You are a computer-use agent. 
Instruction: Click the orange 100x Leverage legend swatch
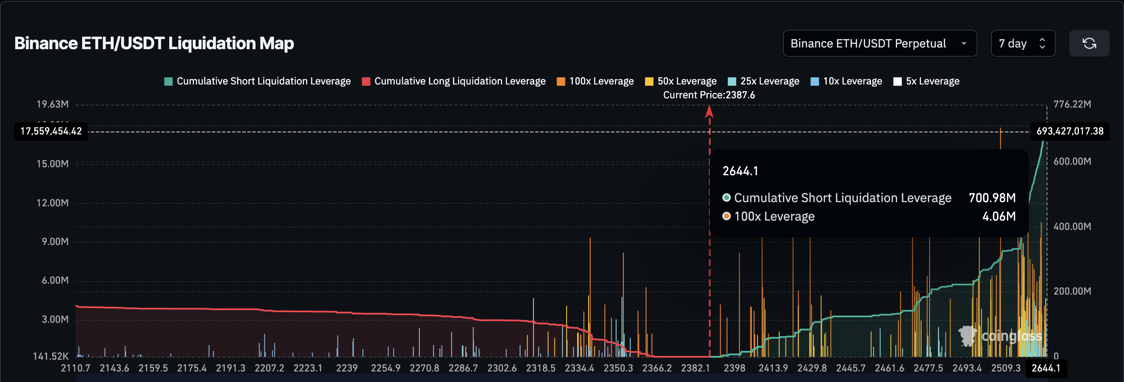pos(561,82)
